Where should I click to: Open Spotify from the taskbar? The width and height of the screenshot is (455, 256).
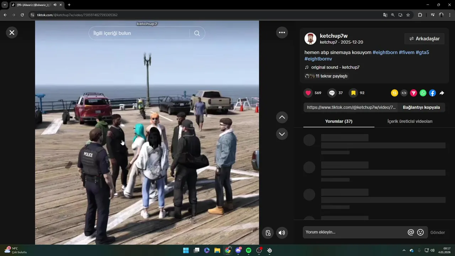click(x=248, y=250)
